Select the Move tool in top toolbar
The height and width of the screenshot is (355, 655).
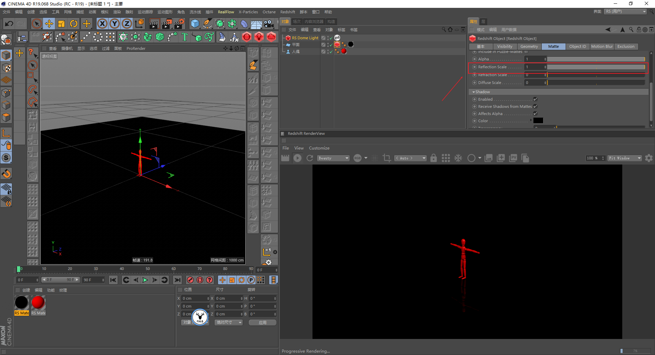coord(49,24)
